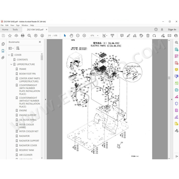
Task: Switch to the Tools tab
Action: (15, 30)
